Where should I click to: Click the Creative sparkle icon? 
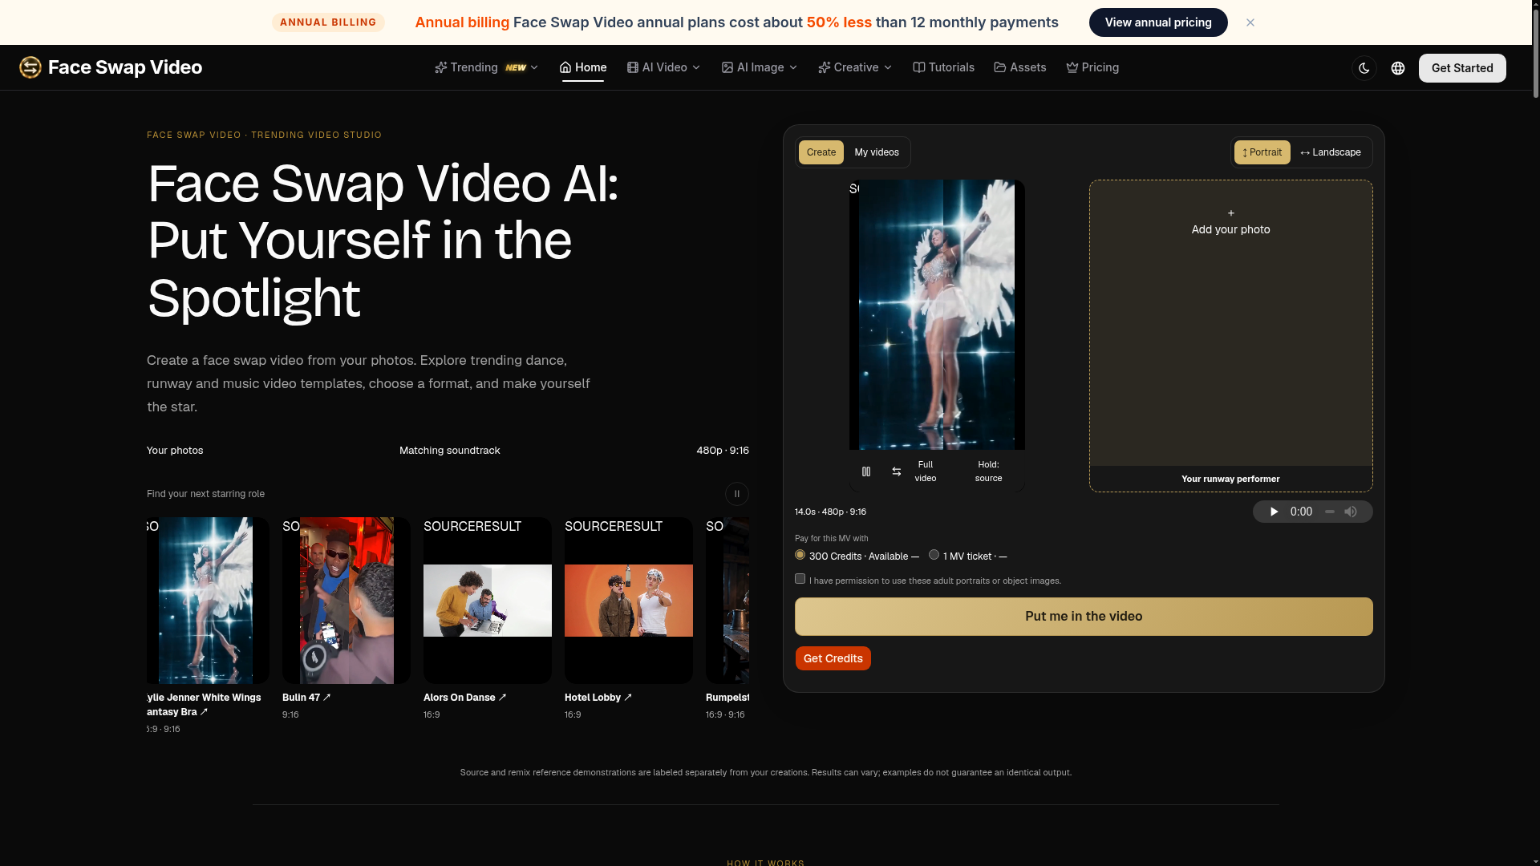point(825,67)
